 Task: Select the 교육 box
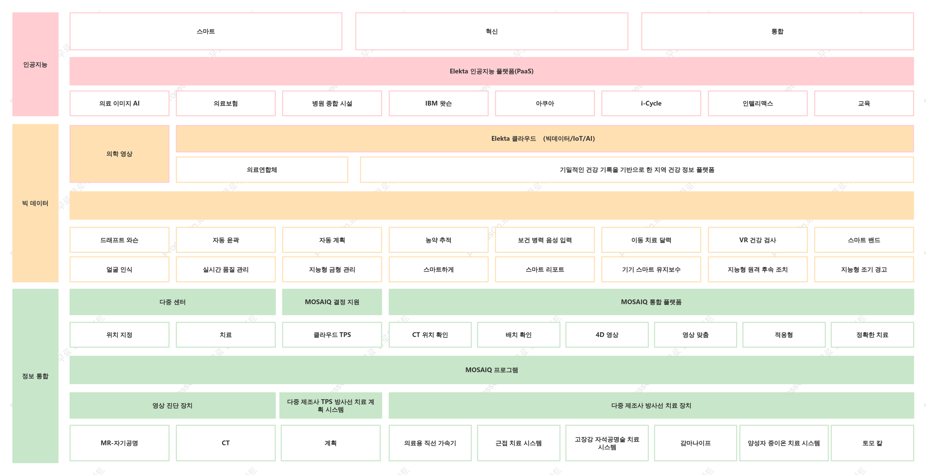864,104
